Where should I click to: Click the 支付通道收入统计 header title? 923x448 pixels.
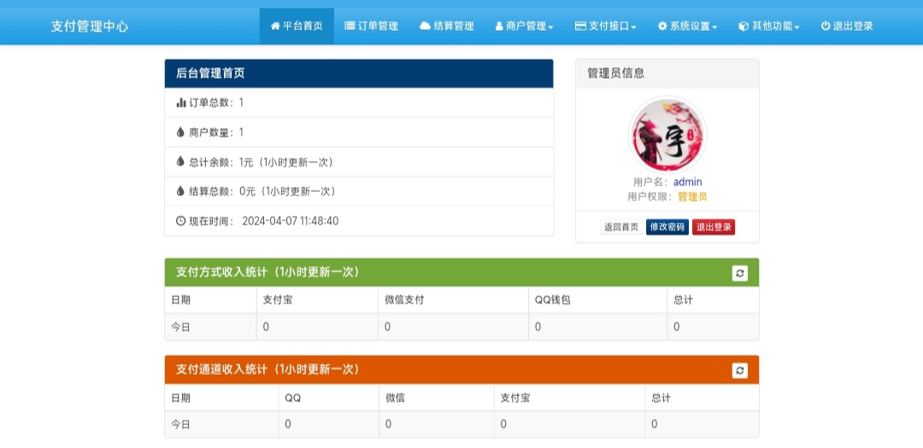267,369
